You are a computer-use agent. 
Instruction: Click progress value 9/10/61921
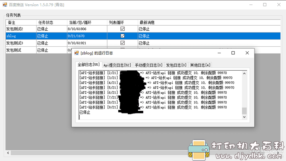pos(77,43)
